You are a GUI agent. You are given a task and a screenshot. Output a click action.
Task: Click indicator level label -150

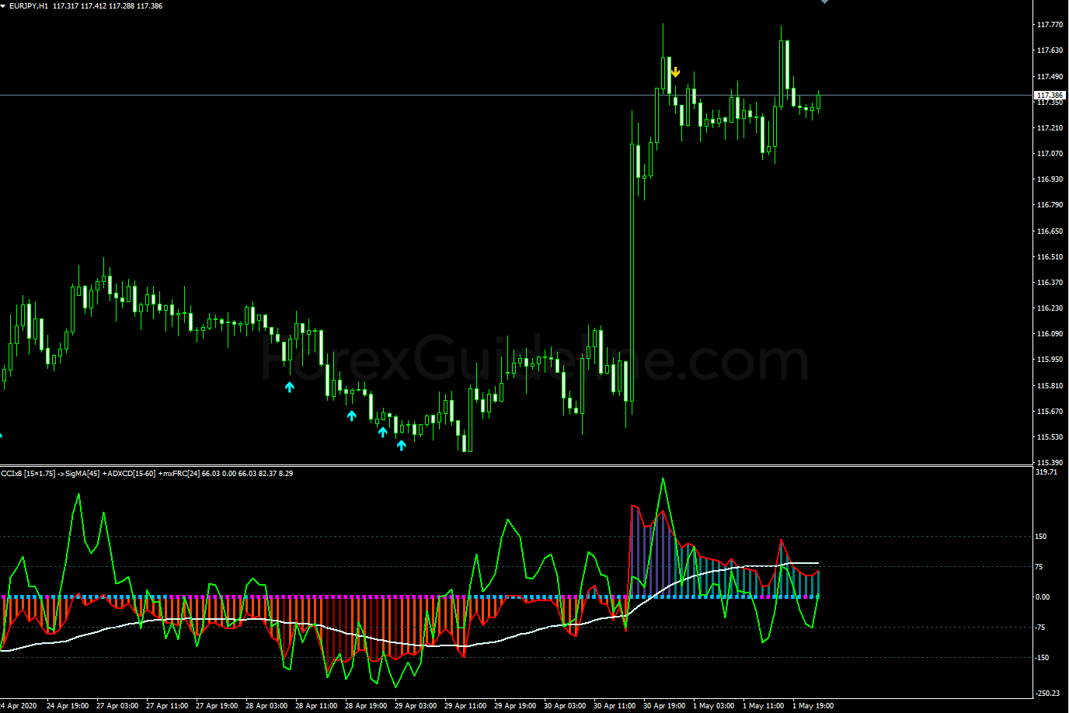(1043, 658)
